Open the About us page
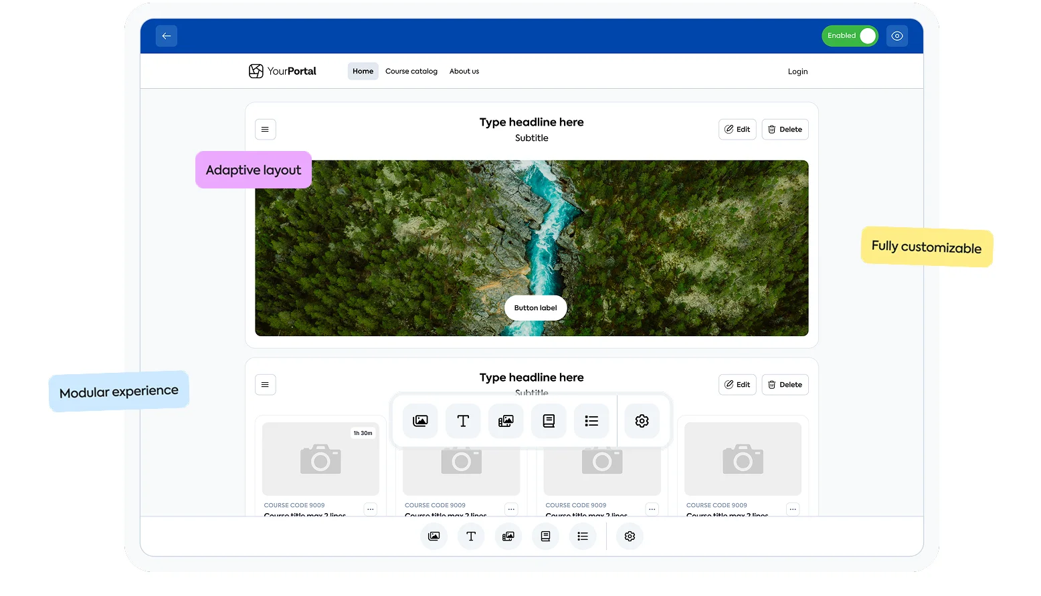The width and height of the screenshot is (1041, 596). coord(464,71)
